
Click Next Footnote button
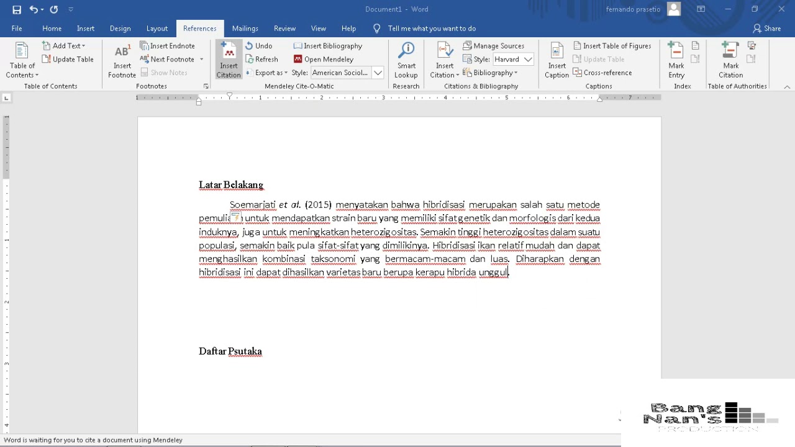168,60
